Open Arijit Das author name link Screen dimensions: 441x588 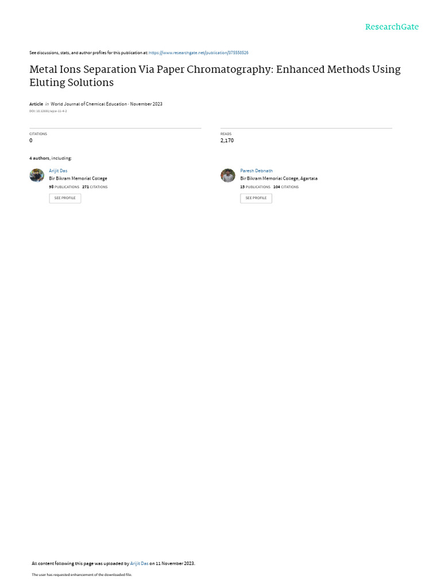[58, 171]
